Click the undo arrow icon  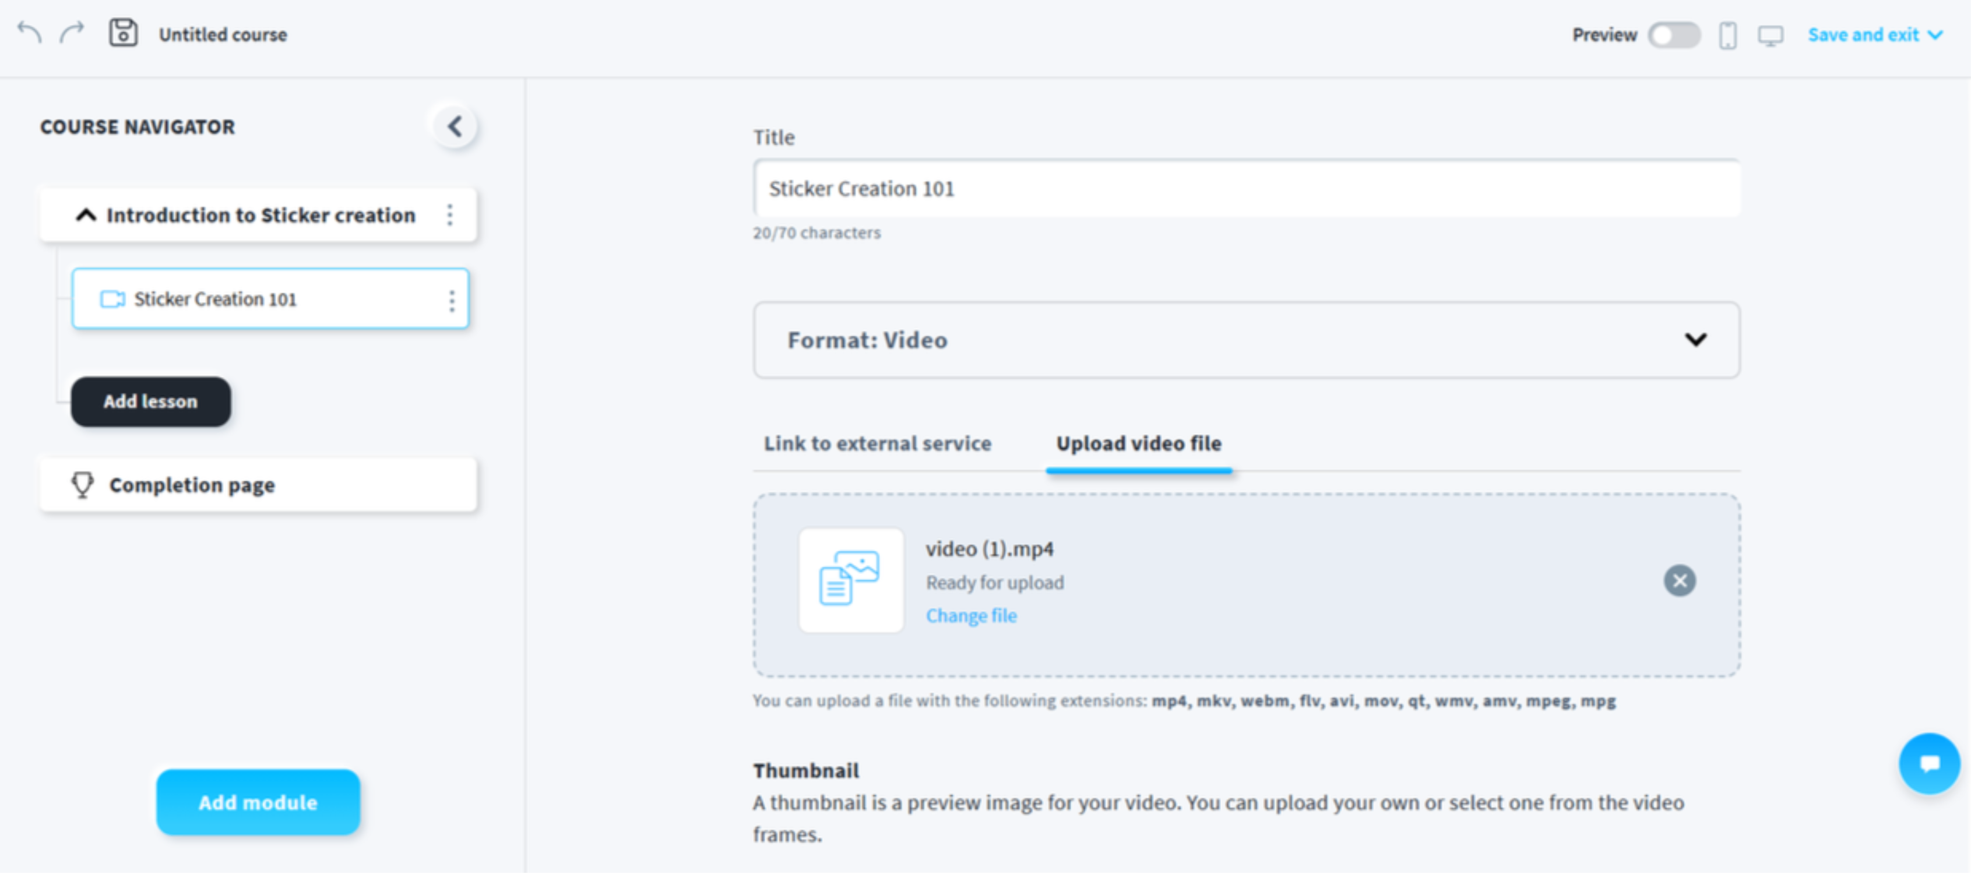click(30, 34)
